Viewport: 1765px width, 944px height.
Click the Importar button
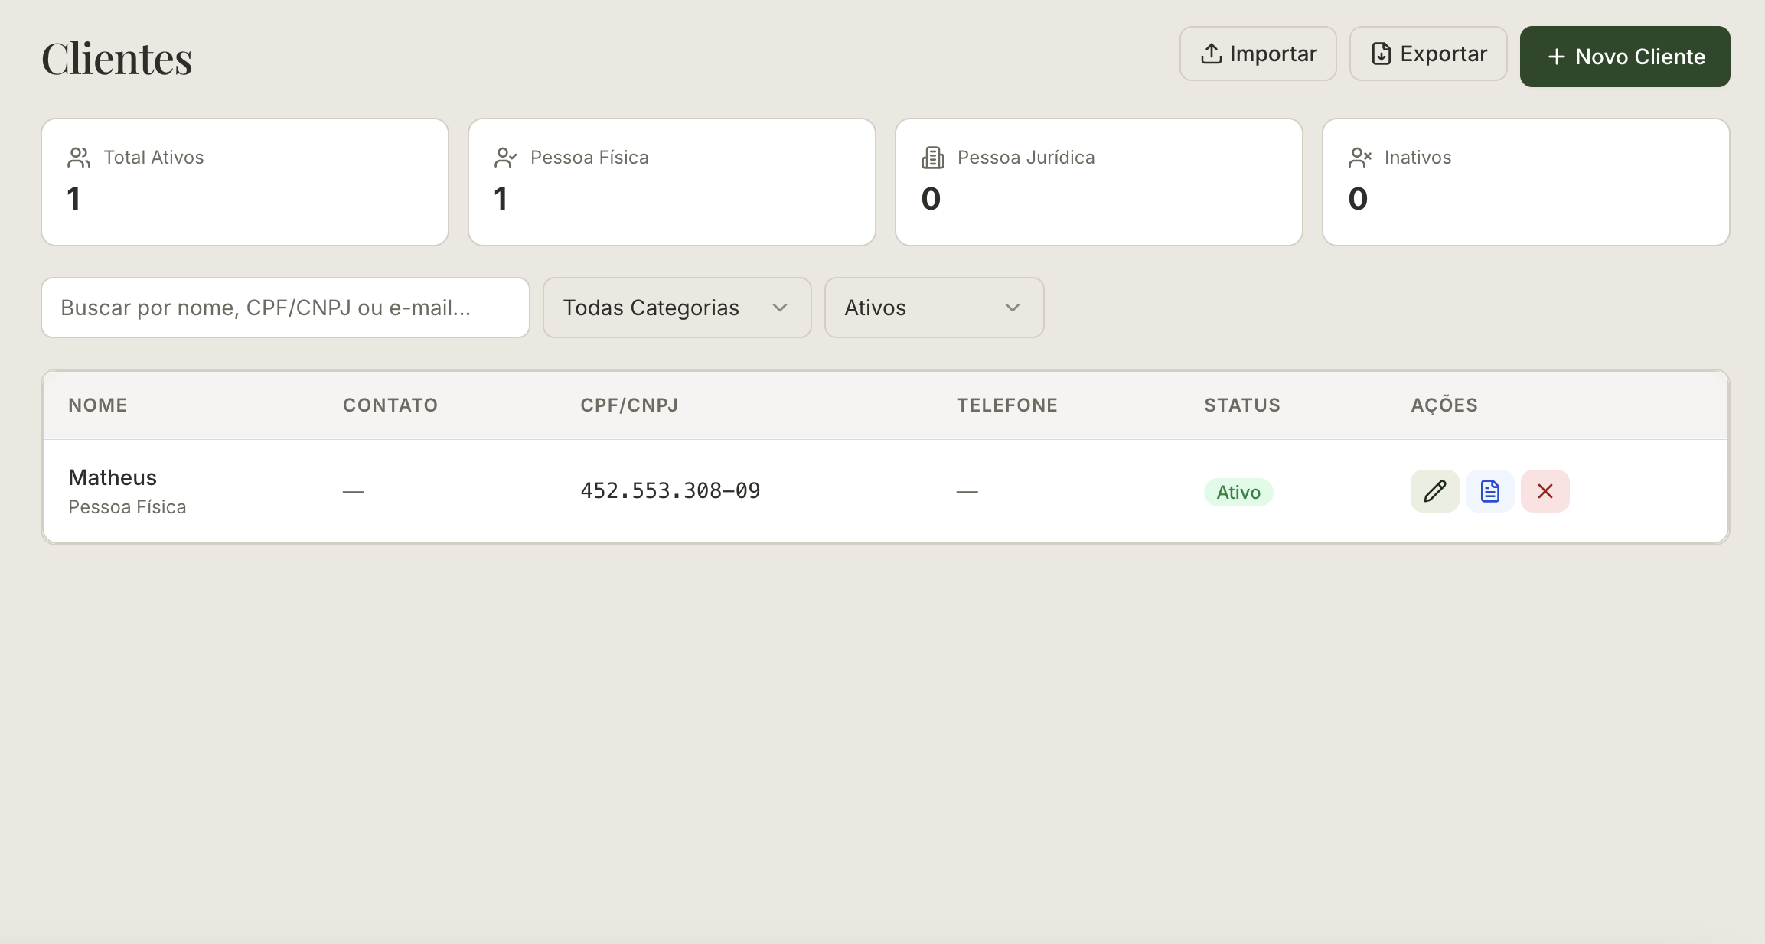coord(1258,54)
